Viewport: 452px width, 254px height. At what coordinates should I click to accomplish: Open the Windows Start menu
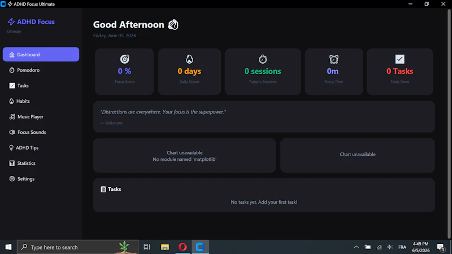(8, 247)
